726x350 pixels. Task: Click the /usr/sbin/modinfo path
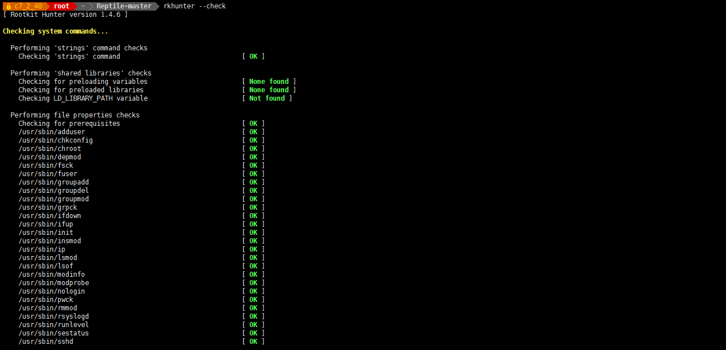point(51,275)
